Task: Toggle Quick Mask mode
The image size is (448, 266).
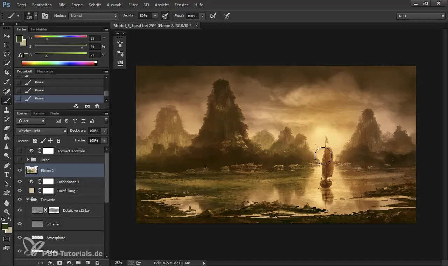Action: click(x=6, y=239)
